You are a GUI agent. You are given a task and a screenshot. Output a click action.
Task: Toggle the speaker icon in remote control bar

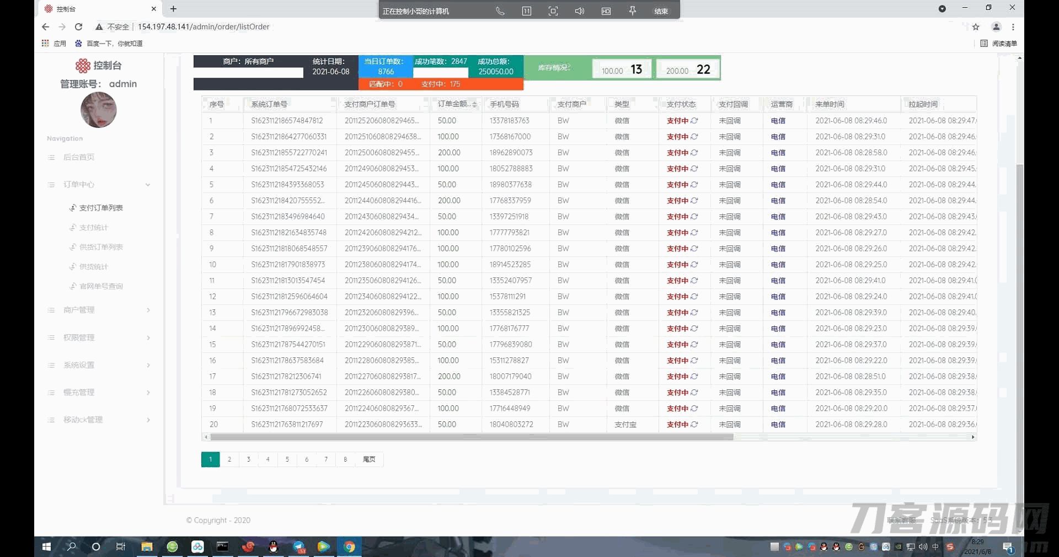point(579,11)
